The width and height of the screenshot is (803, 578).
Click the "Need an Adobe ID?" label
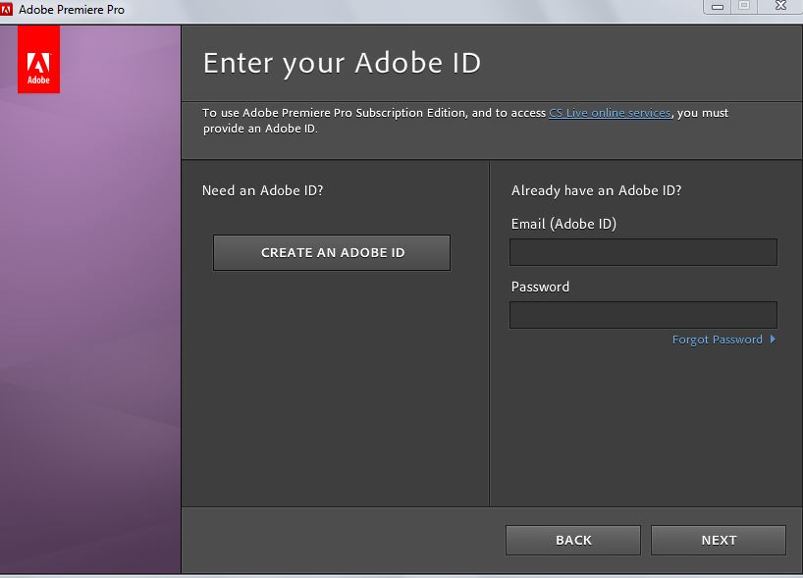coord(262,190)
